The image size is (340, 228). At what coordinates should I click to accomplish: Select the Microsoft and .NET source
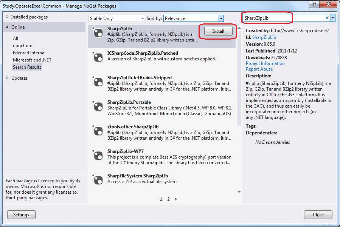point(32,60)
